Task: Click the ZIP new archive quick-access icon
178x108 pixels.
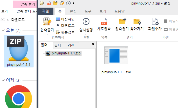Action: click(49, 3)
